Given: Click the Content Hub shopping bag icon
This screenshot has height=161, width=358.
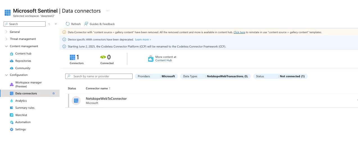Looking at the screenshot, I should (x=151, y=58).
